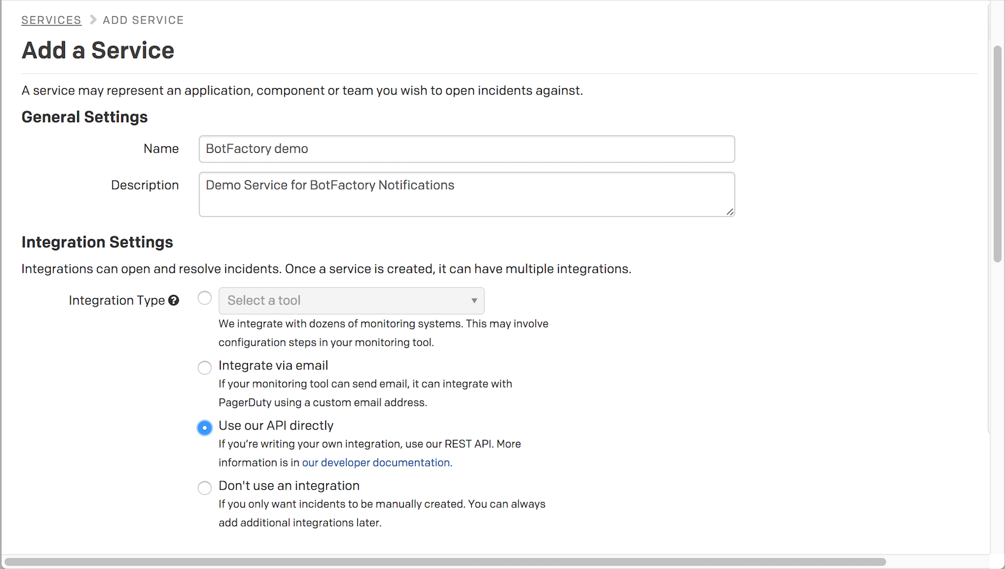The image size is (1005, 569).
Task: Click the horizontal scrollbar at bottom
Action: 445,562
